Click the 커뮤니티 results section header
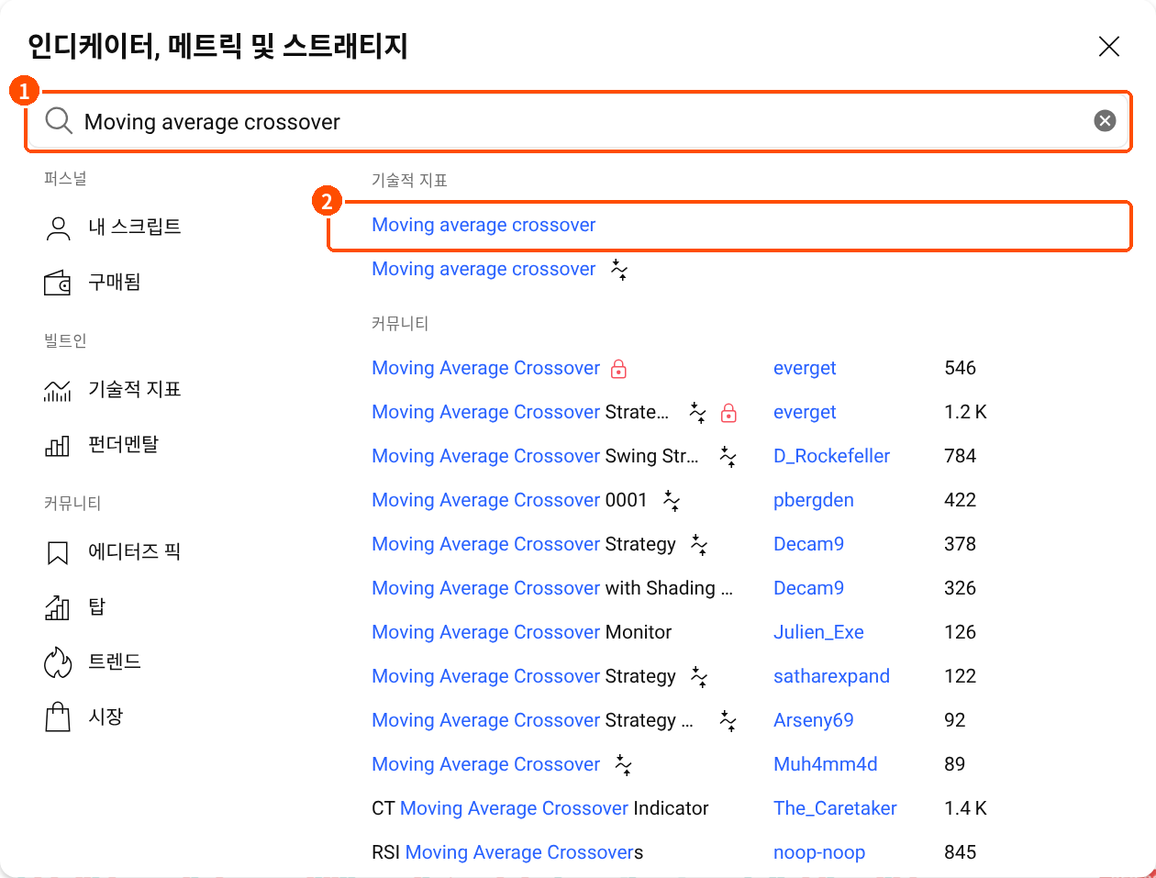The image size is (1156, 878). [400, 323]
